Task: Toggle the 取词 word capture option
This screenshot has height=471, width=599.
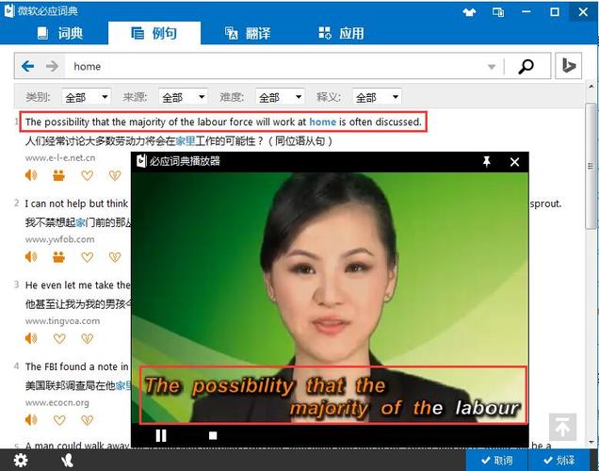Action: coord(496,461)
